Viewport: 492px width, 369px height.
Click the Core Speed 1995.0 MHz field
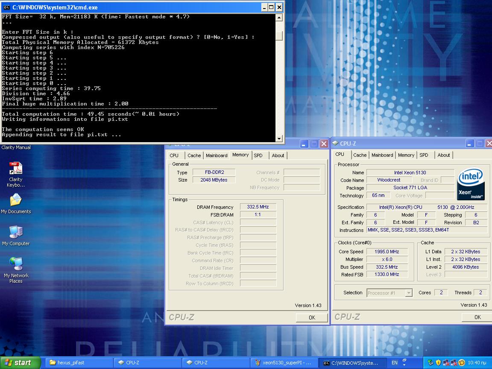pos(387,252)
